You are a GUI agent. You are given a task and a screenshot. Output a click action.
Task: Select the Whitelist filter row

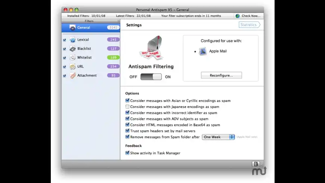pyautogui.click(x=91, y=58)
